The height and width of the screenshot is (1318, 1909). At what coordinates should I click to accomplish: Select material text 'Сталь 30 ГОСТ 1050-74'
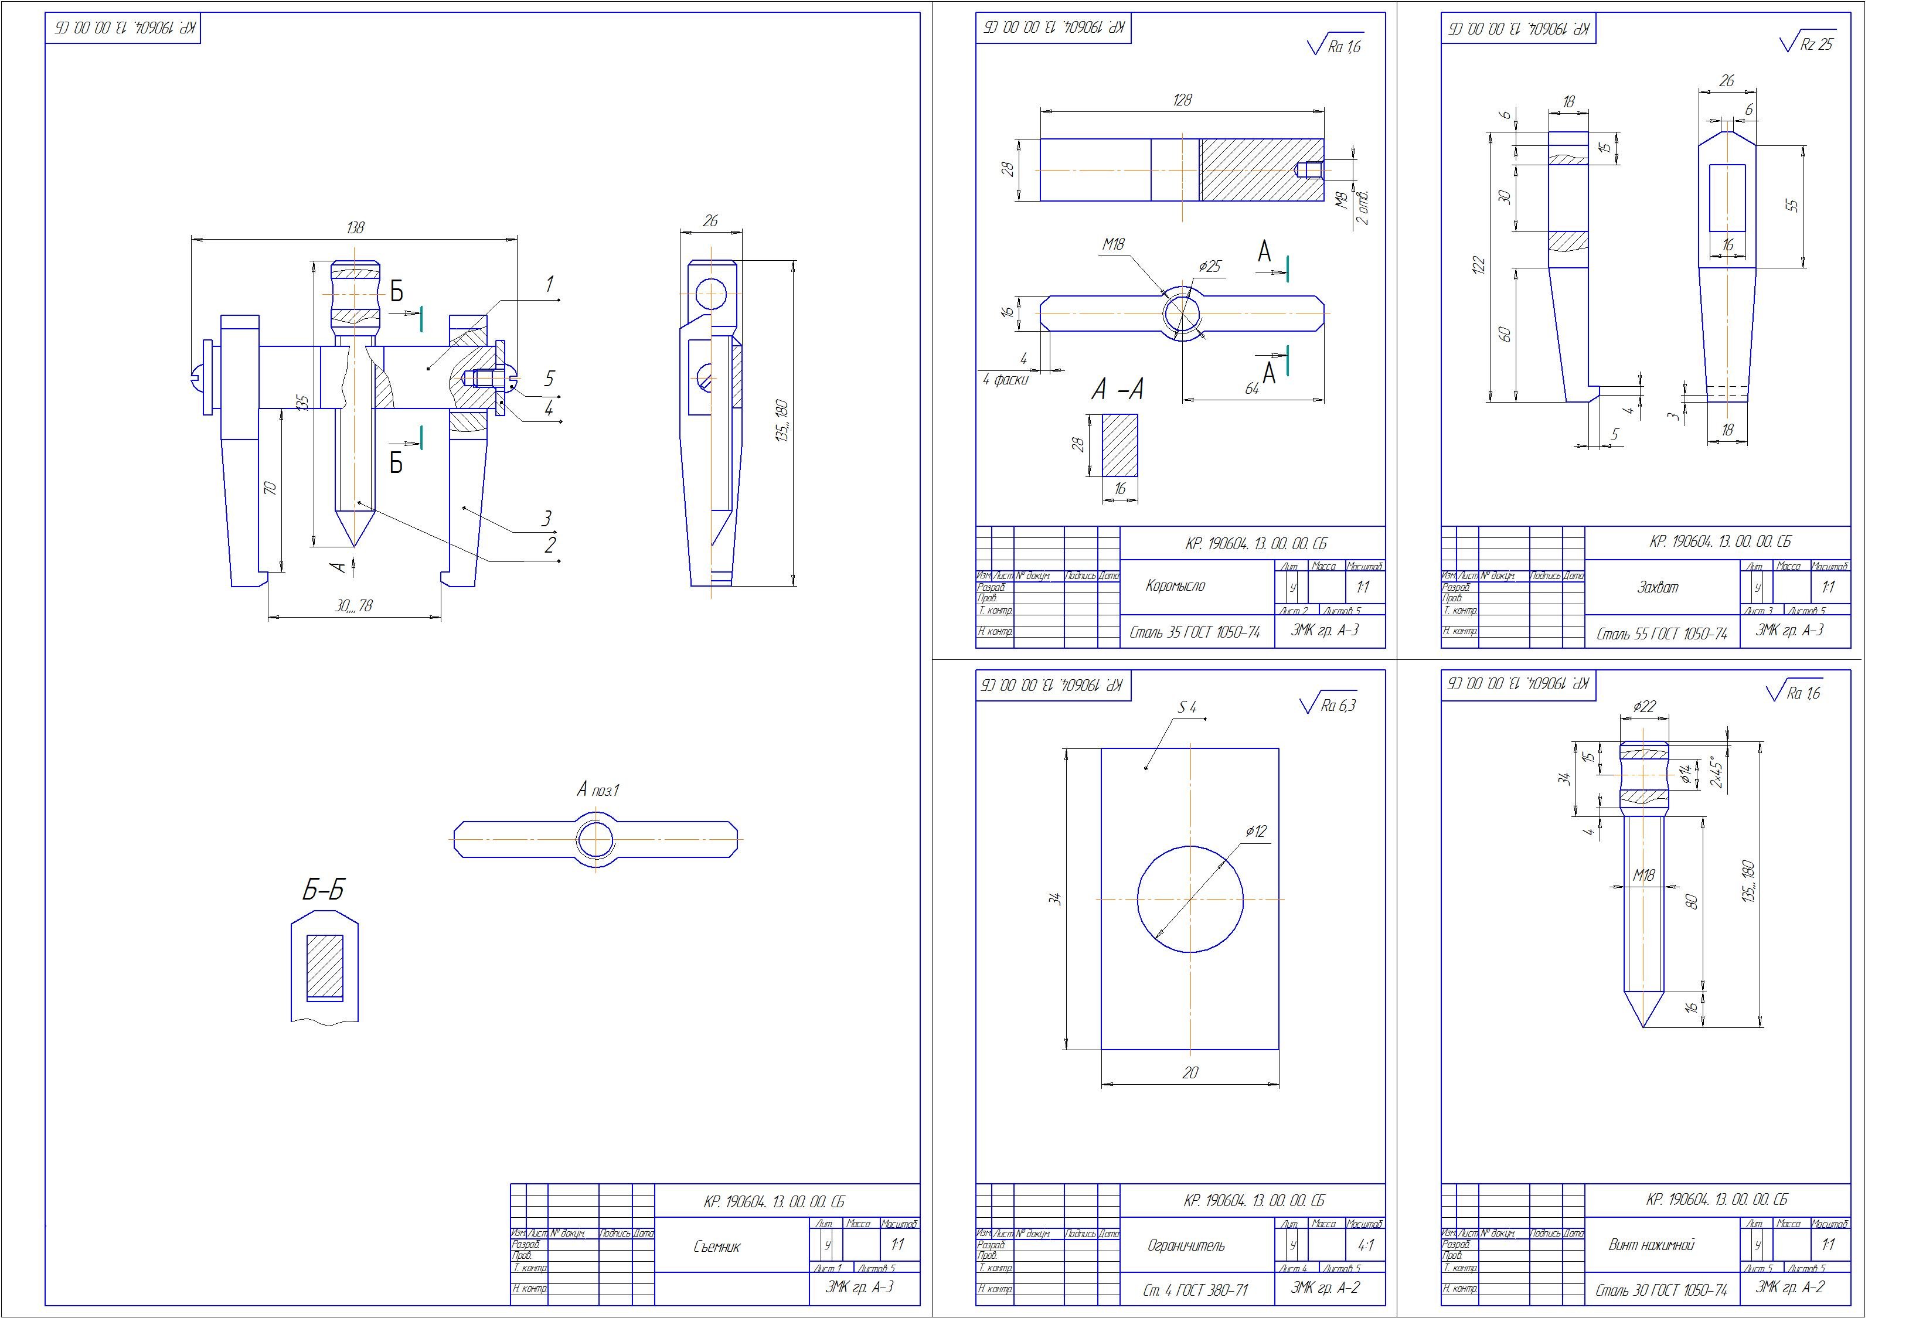pyautogui.click(x=1661, y=1290)
